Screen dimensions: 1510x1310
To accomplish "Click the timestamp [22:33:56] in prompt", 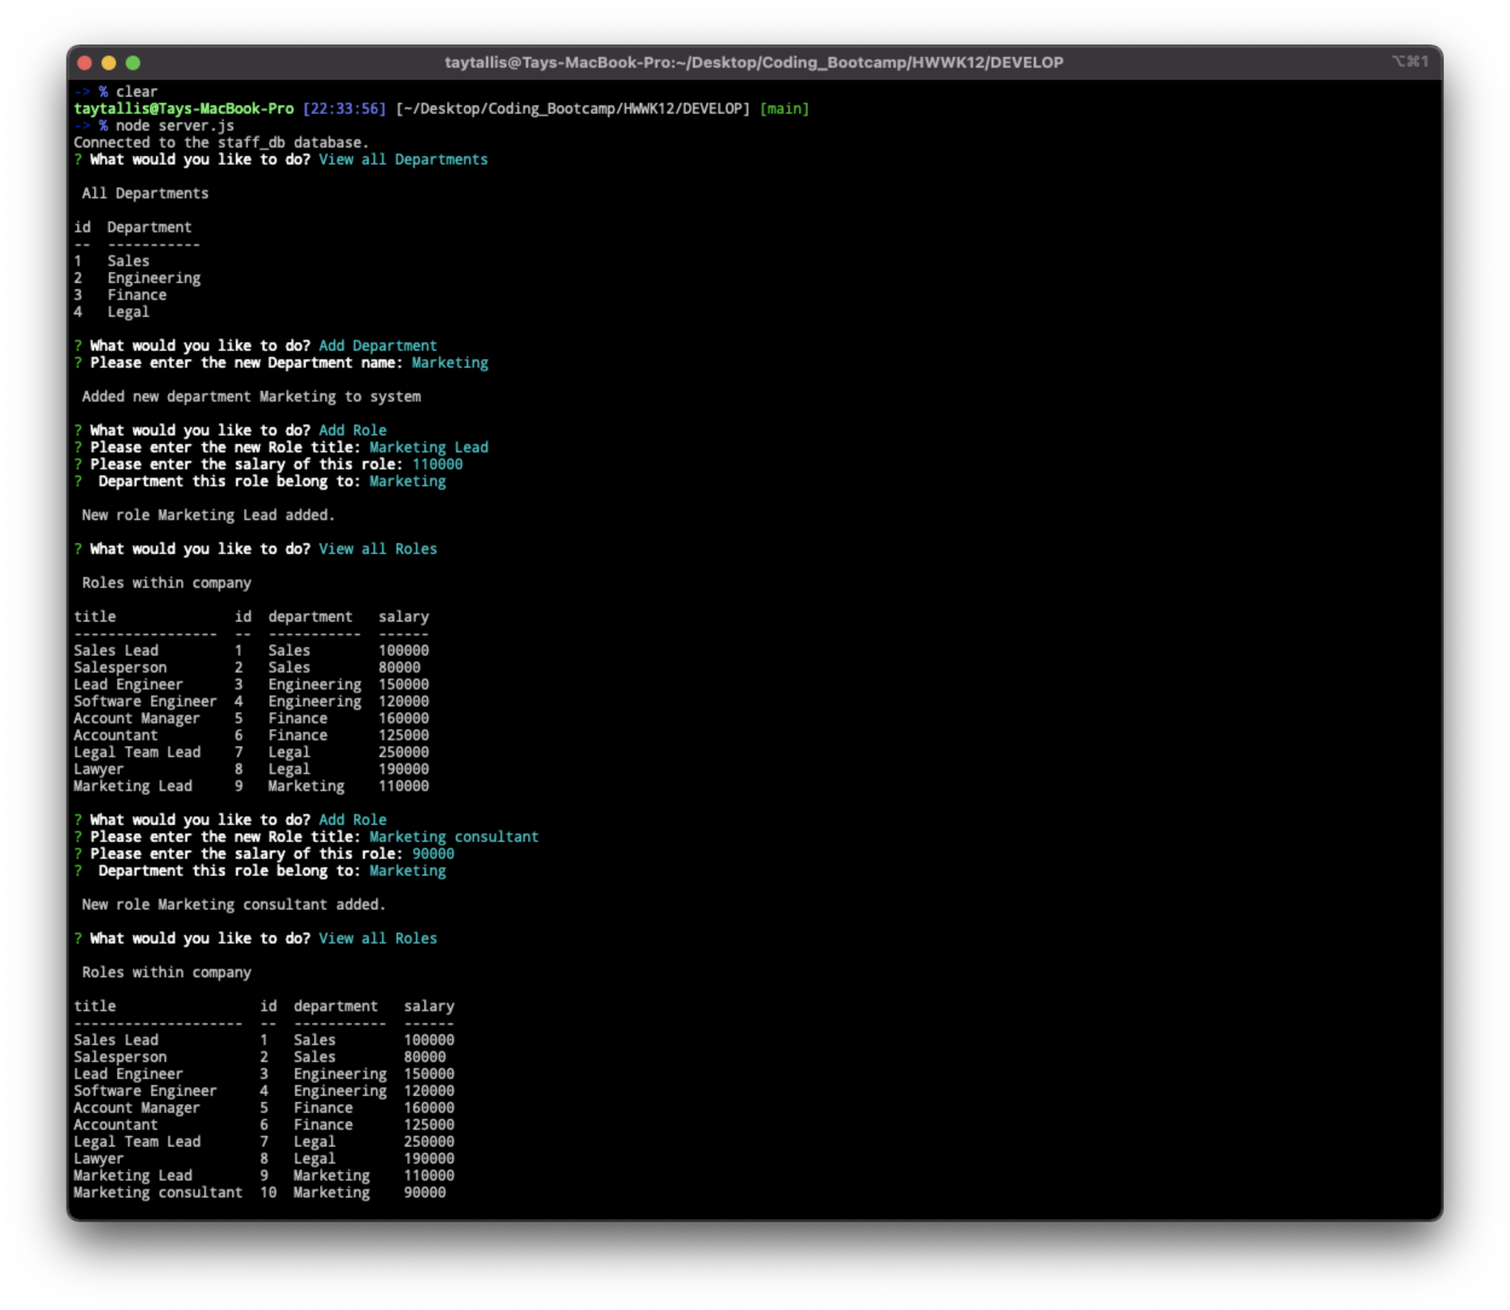I will (x=344, y=108).
